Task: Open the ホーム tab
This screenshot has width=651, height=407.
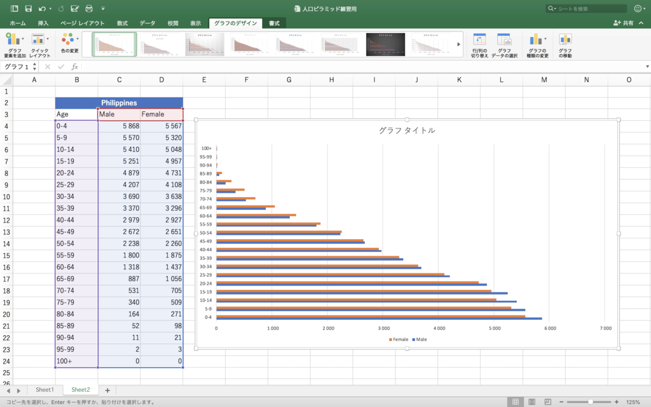Action: [18, 24]
